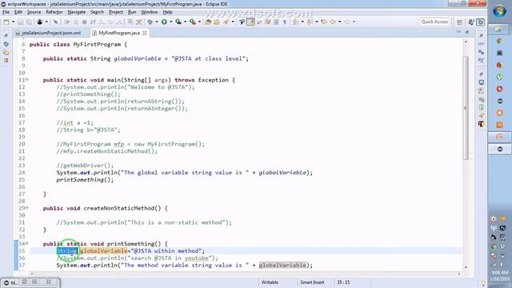
Task: Click the Coverage run toolbar icon
Action: tap(178, 22)
